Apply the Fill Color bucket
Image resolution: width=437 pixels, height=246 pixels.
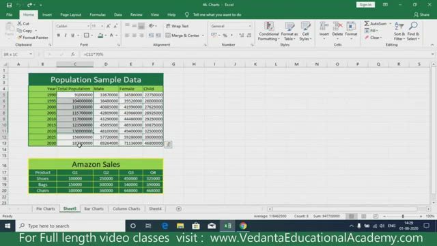tap(100, 36)
